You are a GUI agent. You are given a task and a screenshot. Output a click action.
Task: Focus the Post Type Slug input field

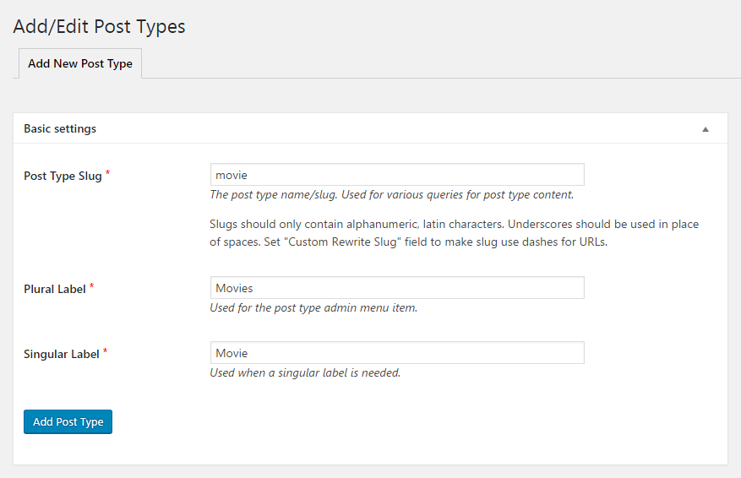tap(397, 175)
